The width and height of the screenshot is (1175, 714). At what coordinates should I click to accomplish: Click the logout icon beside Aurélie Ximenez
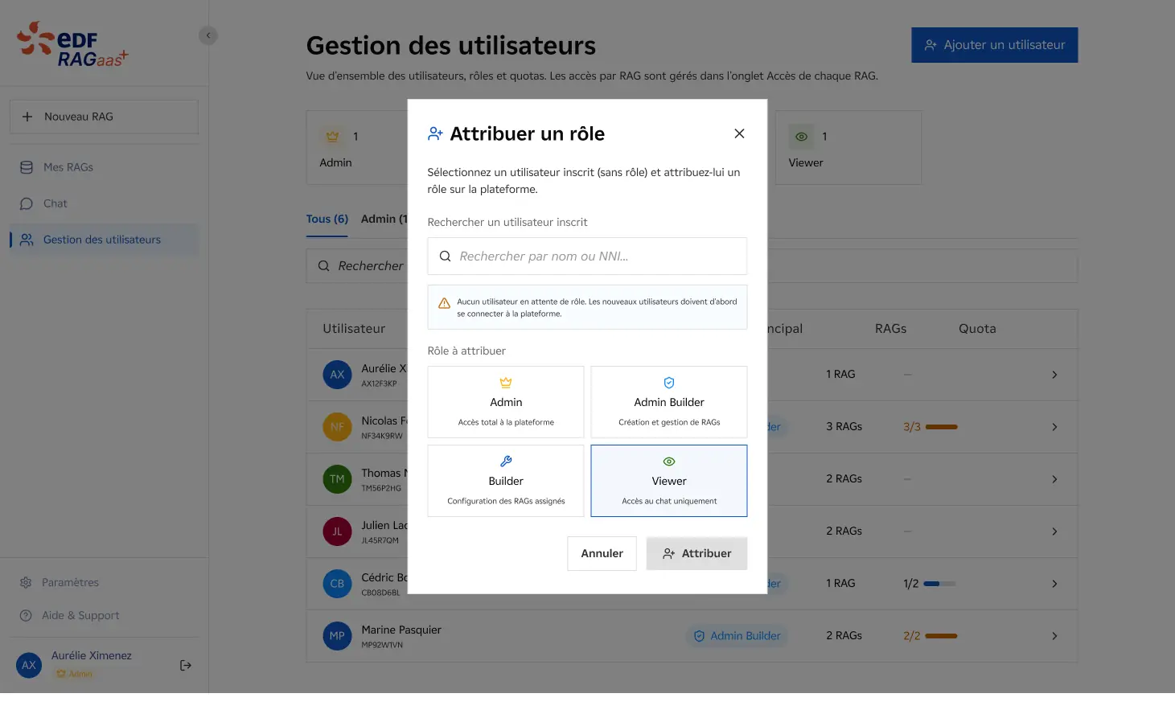coord(186,665)
